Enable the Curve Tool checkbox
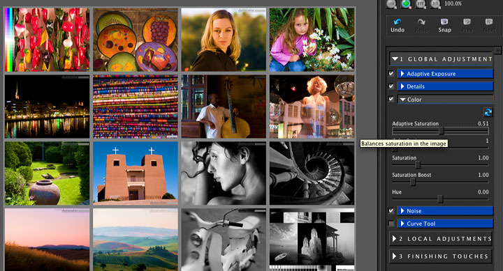 click(x=391, y=224)
